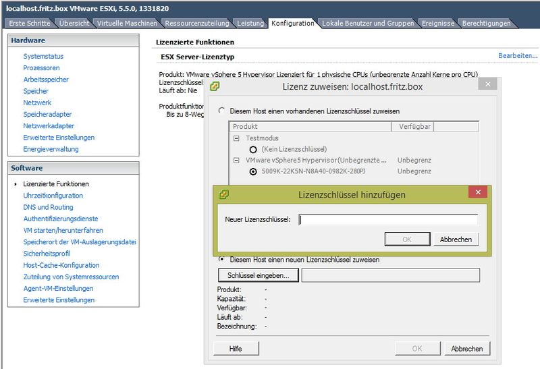Open the Agent-VM-Einstellungen link

pos(58,289)
